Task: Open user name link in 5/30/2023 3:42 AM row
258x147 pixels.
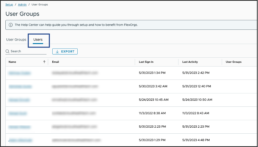Action: tap(20, 86)
